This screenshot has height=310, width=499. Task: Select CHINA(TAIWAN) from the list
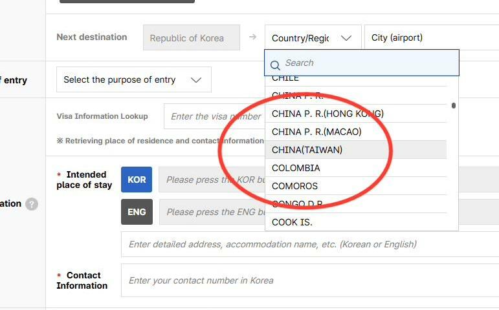[307, 150]
